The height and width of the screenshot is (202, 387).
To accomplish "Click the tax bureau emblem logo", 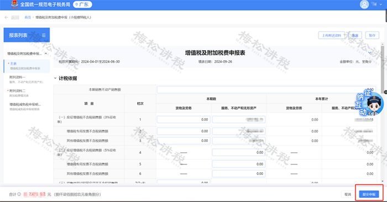I will point(15,4).
